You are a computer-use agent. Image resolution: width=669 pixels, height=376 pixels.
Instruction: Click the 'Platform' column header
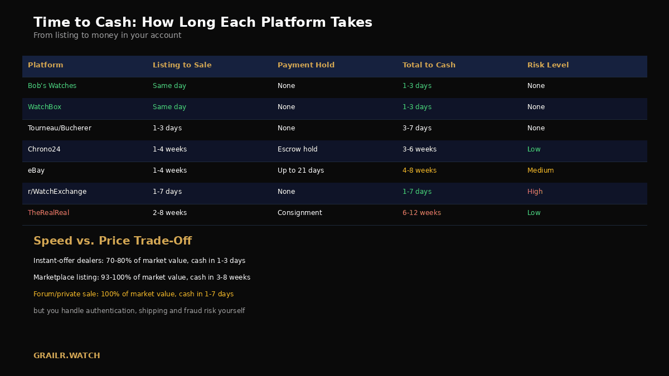[x=46, y=65]
